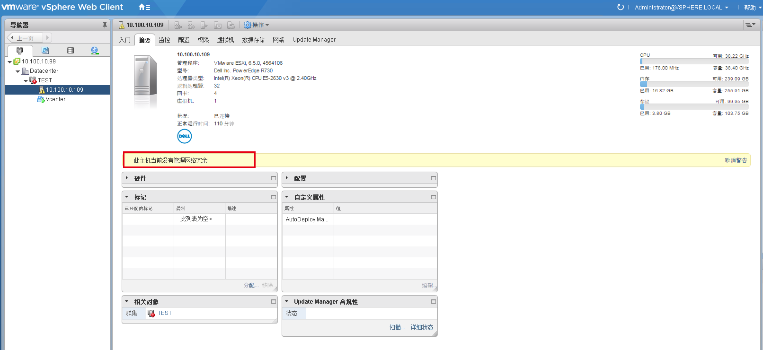Open the Storage inventory tab

click(x=71, y=51)
